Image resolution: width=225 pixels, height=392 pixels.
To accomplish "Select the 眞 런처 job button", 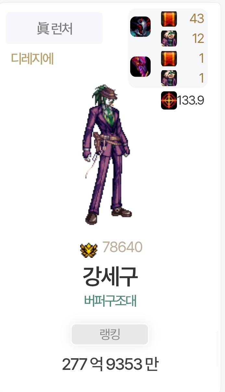I will click(54, 28).
